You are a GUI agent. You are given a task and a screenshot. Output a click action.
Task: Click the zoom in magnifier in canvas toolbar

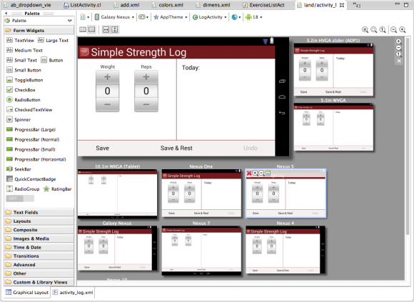click(x=403, y=29)
